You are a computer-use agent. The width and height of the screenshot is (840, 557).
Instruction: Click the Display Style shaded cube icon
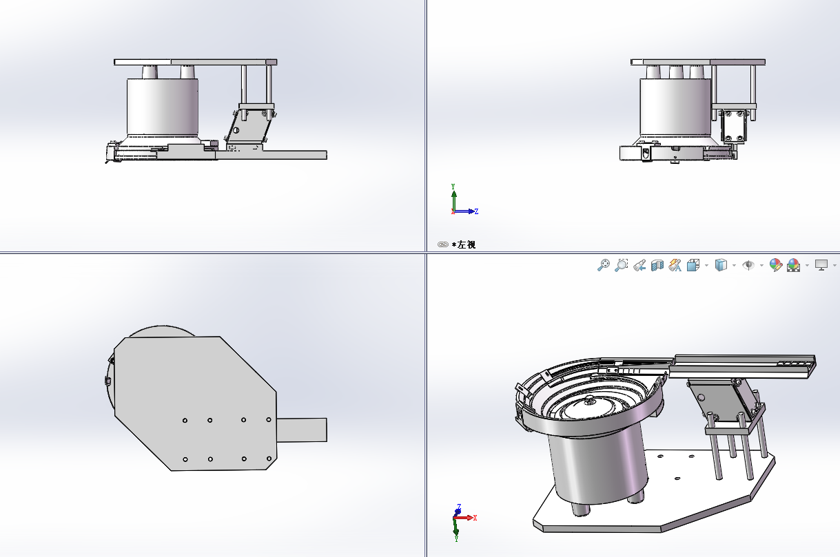(x=721, y=264)
